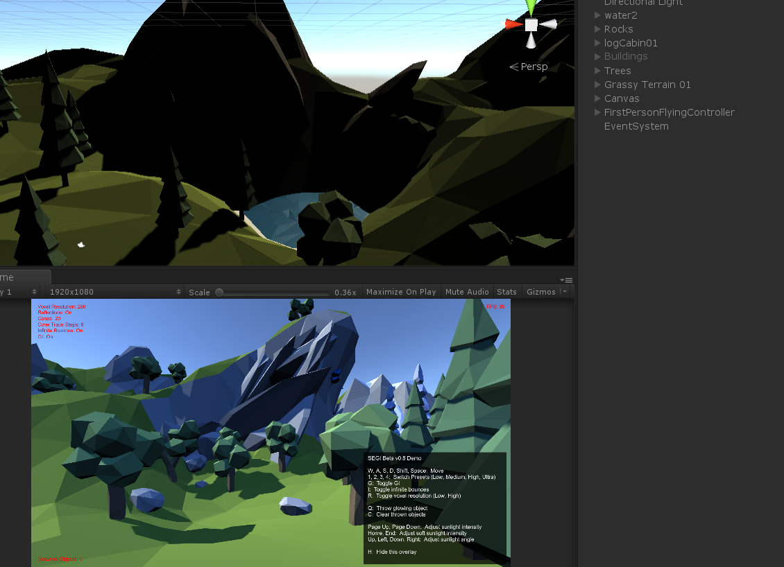Click the white right-side cone on the scene gizmo
The width and height of the screenshot is (784, 567).
pyautogui.click(x=549, y=24)
